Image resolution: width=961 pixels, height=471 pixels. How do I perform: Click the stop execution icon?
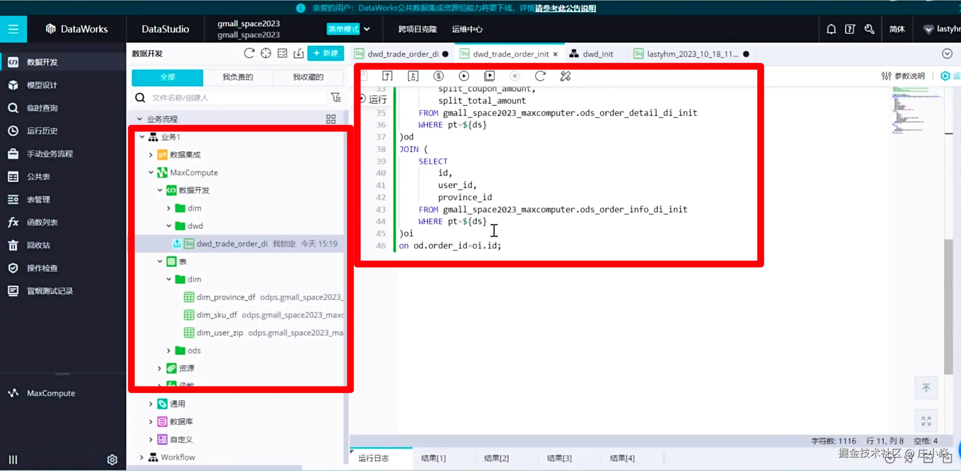click(x=515, y=76)
